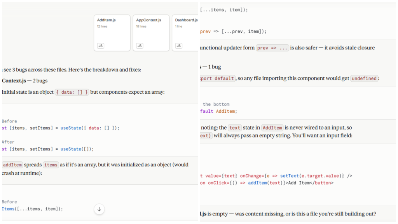Click the useState([]) After code line
This screenshot has height=224, width=398.
pyautogui.click(x=48, y=149)
